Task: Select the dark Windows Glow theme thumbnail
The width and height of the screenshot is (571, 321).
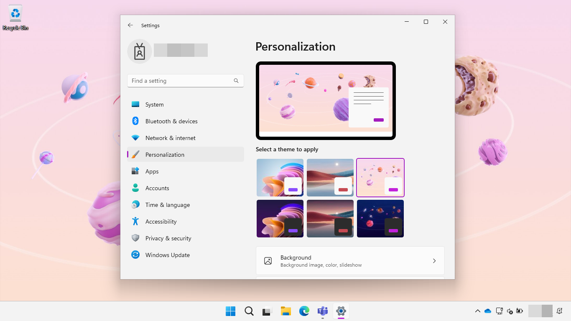Action: click(280, 219)
